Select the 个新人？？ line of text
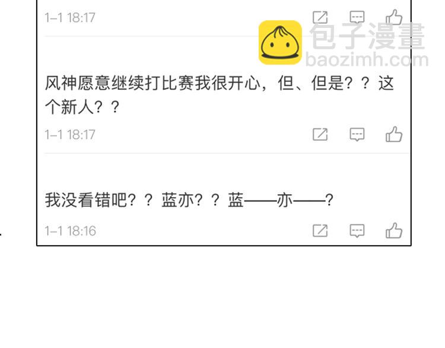445x348 pixels. coord(82,107)
